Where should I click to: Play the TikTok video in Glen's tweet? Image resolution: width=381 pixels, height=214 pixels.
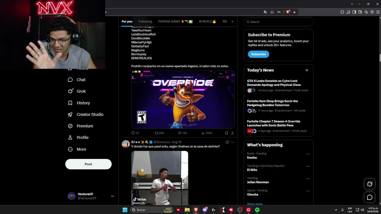coord(160,178)
